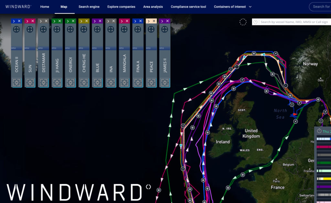Click shield icon on DESTAMAR card

coord(44,83)
